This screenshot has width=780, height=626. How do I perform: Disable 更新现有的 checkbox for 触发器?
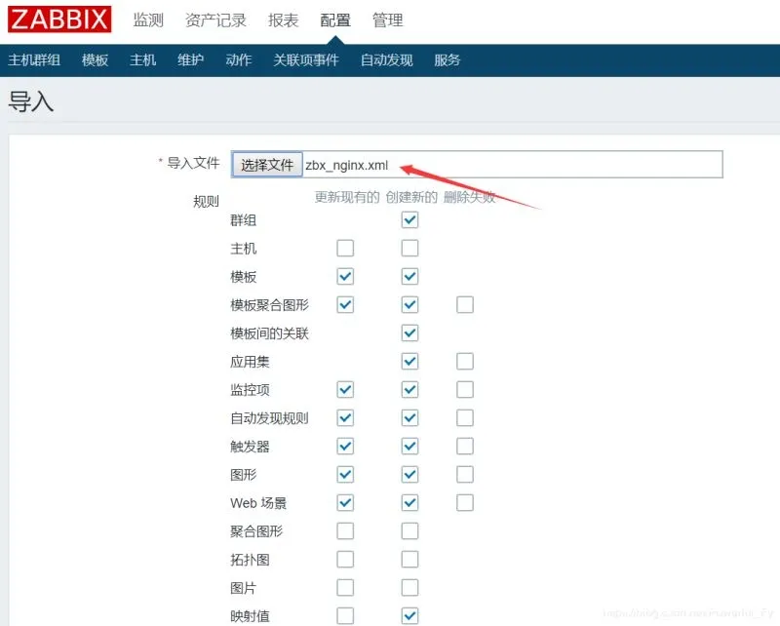[x=345, y=446]
